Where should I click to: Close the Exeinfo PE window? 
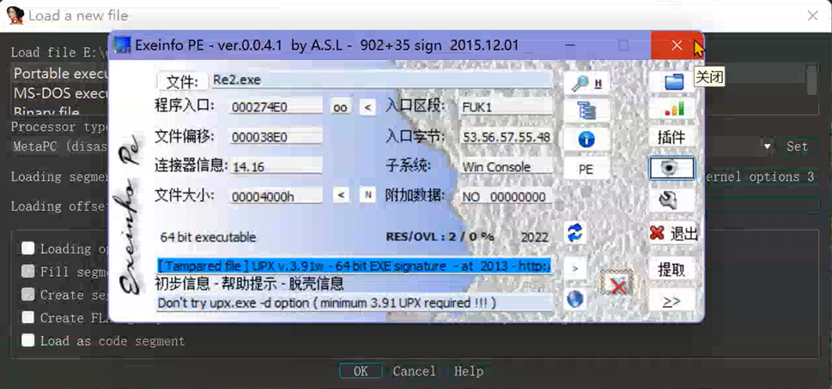(x=677, y=45)
